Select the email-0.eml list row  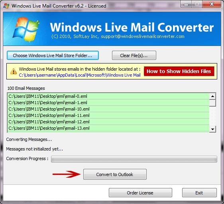pyautogui.click(x=108, y=96)
